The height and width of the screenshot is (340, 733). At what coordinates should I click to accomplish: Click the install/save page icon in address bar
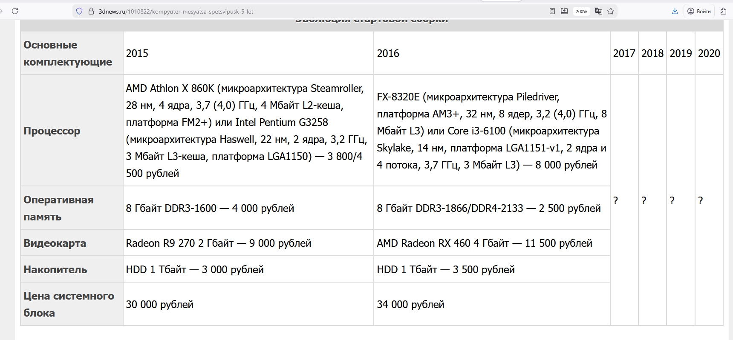click(x=564, y=11)
